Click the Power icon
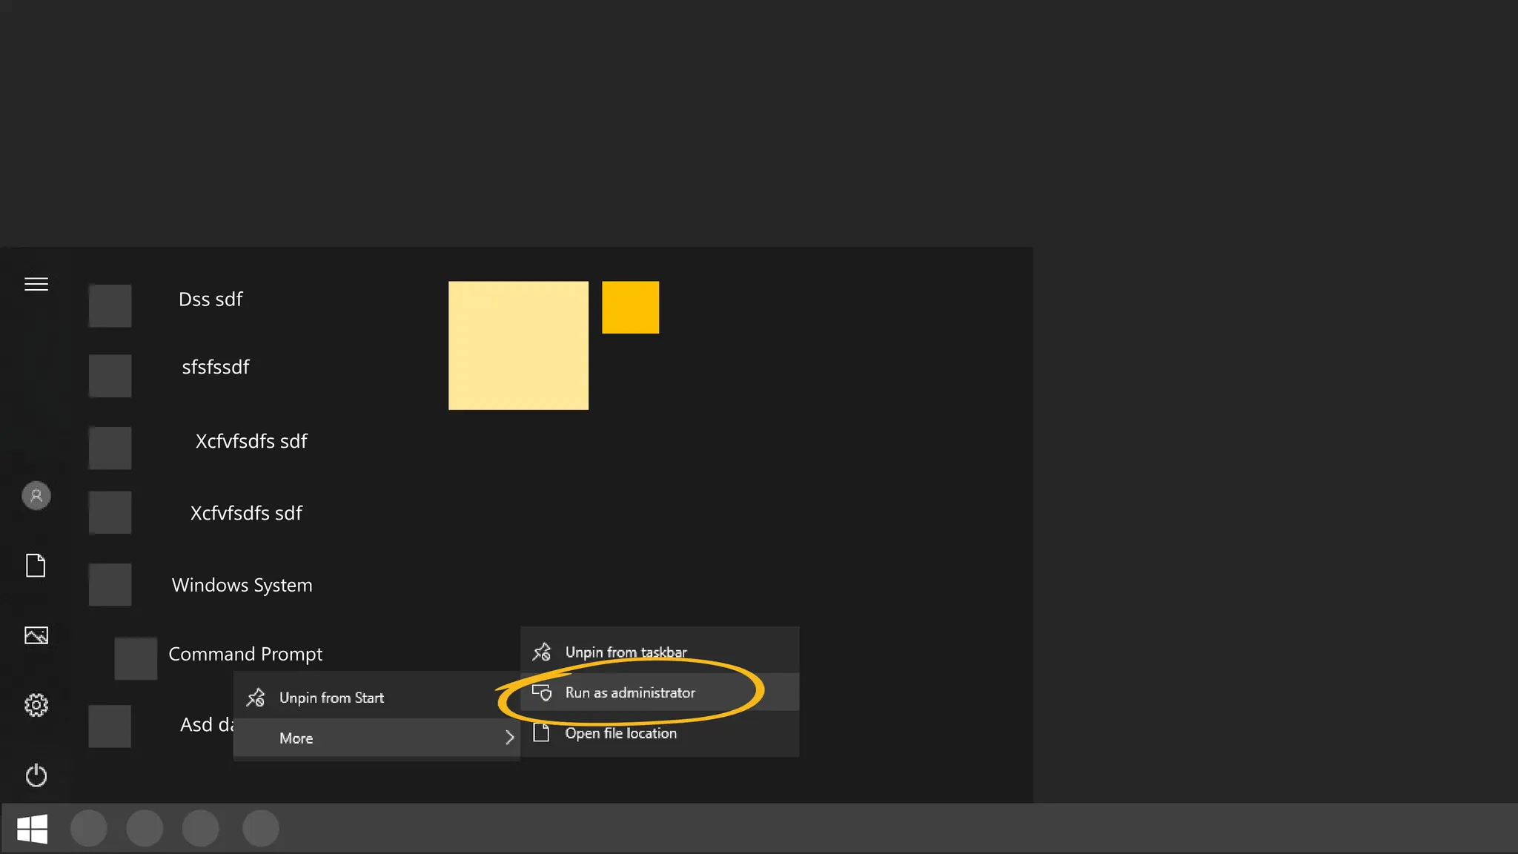 coord(36,775)
